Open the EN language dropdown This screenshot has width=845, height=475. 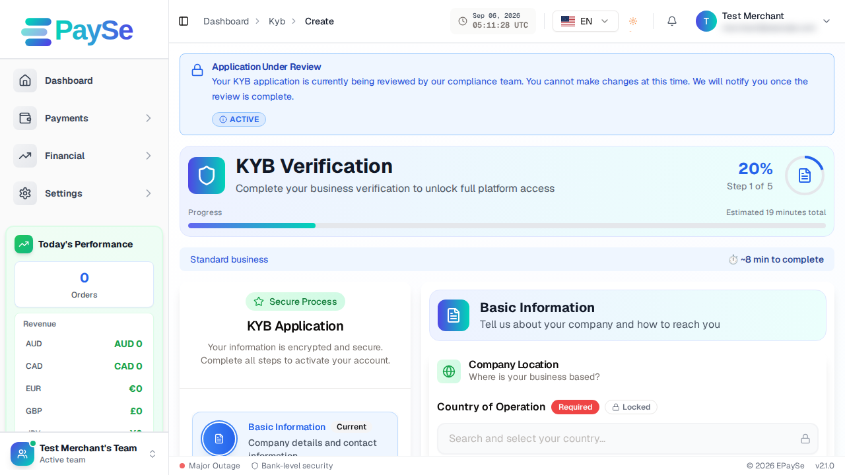coord(586,21)
